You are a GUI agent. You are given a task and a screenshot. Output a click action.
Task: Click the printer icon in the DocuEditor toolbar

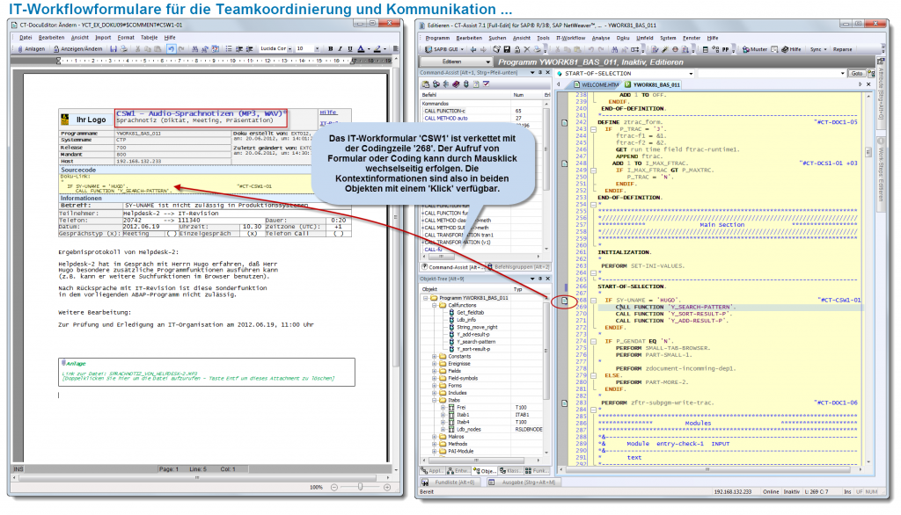[x=124, y=49]
